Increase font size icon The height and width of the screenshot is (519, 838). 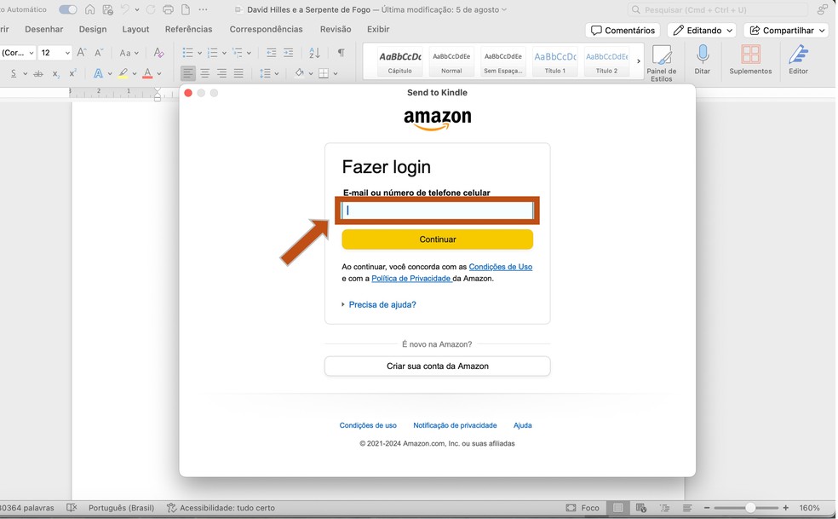(x=81, y=53)
